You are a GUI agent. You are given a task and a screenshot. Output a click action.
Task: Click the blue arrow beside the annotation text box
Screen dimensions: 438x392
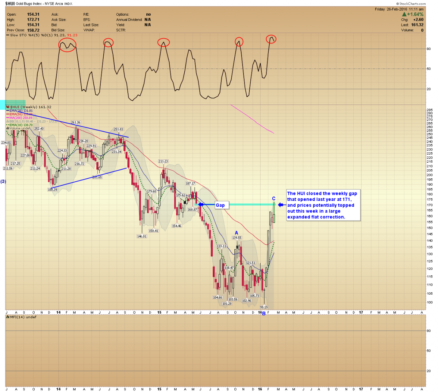point(281,205)
